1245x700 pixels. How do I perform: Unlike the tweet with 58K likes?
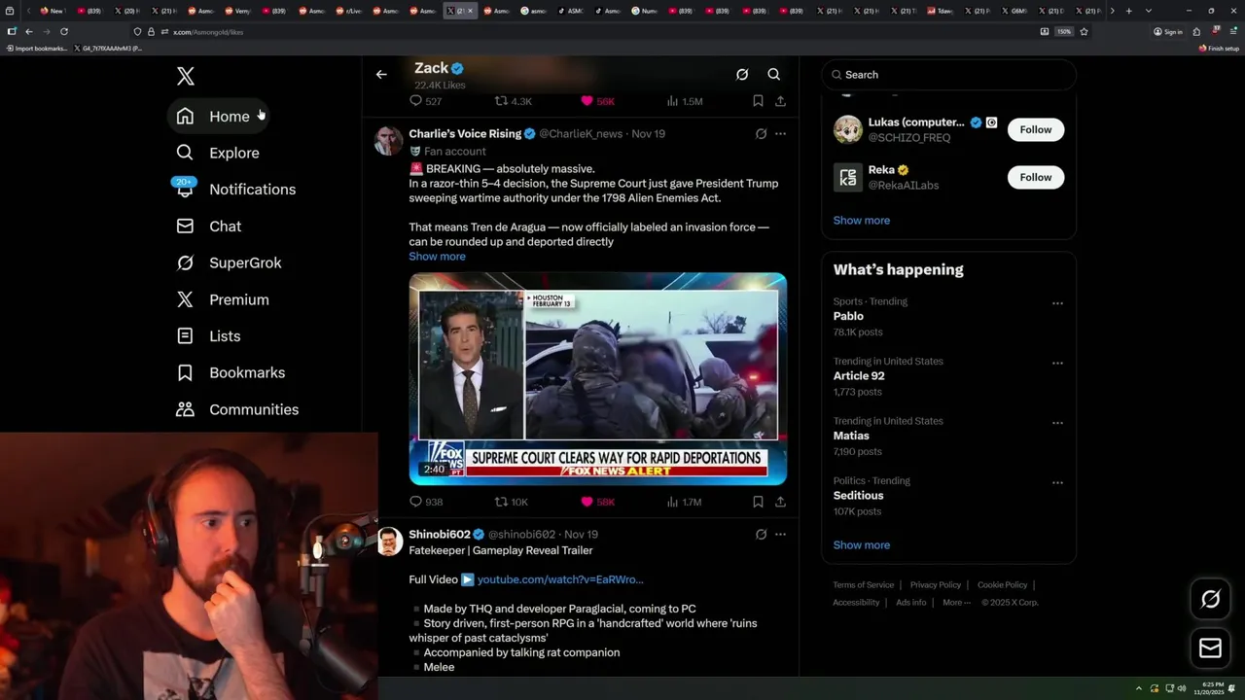597,502
